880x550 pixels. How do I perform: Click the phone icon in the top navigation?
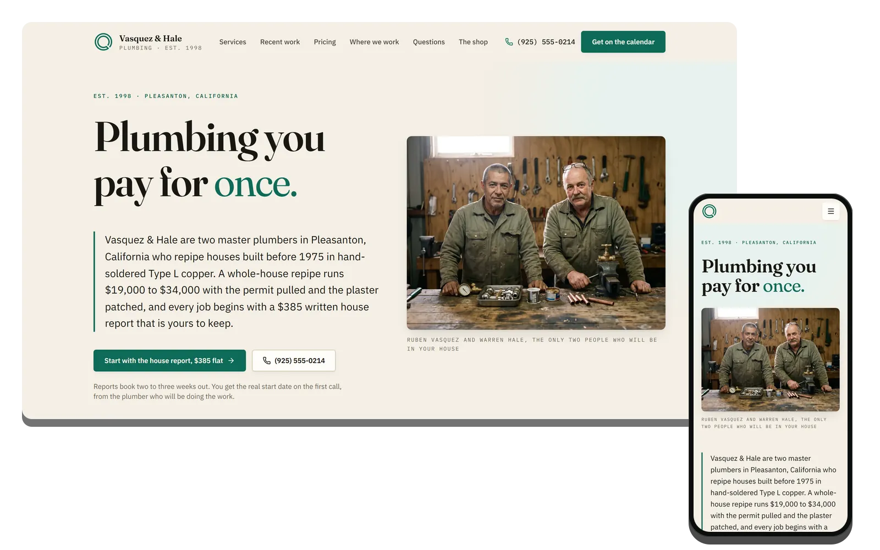(509, 42)
